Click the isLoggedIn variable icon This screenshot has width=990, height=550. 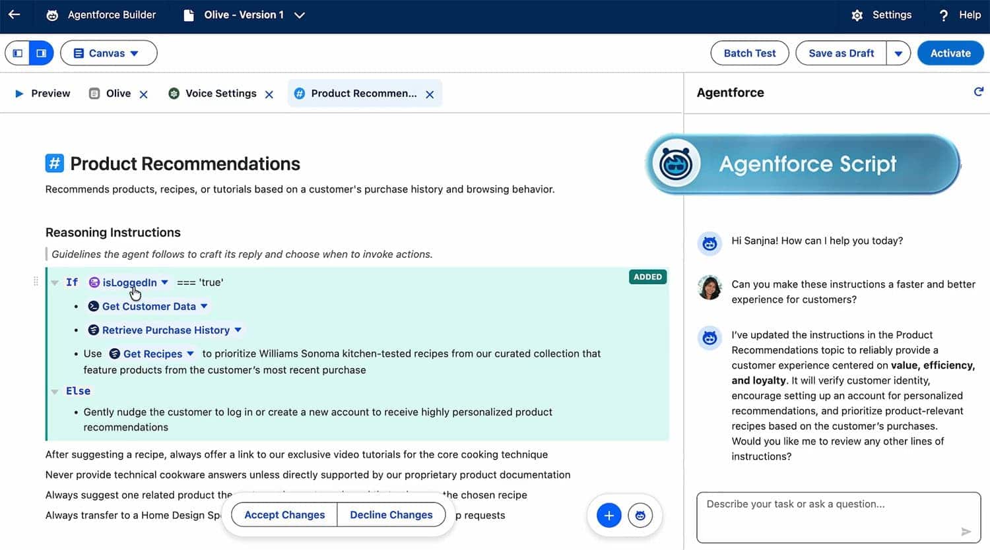pyautogui.click(x=94, y=282)
